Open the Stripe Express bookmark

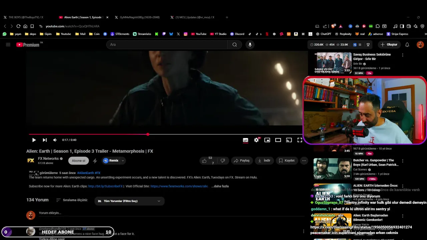(x=398, y=34)
